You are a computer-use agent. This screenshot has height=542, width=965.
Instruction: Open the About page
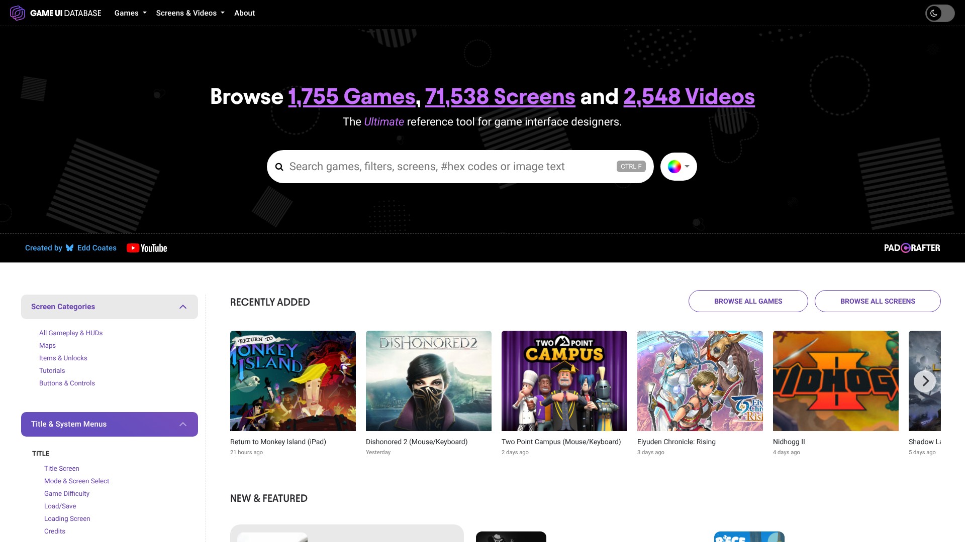point(244,13)
